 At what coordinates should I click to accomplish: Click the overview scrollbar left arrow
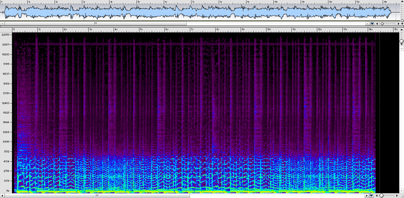(2, 24)
